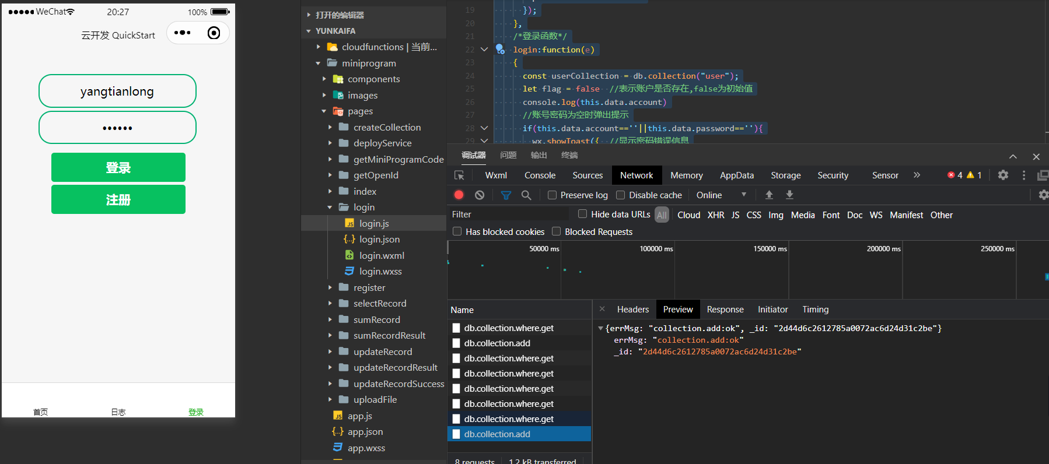The image size is (1049, 464).
Task: Open the AppData tab
Action: tap(736, 175)
